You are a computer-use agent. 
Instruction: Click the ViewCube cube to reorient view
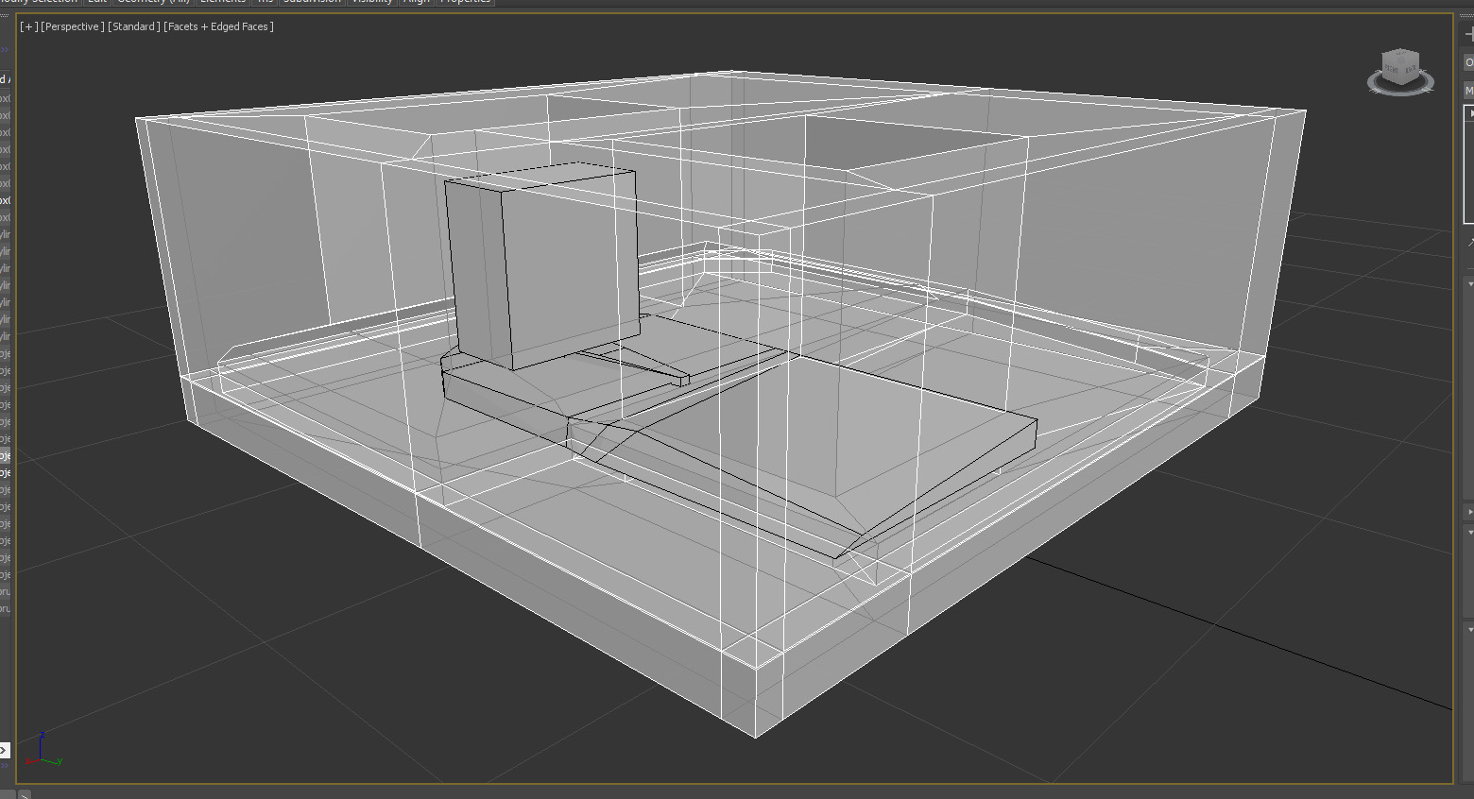pos(1399,66)
